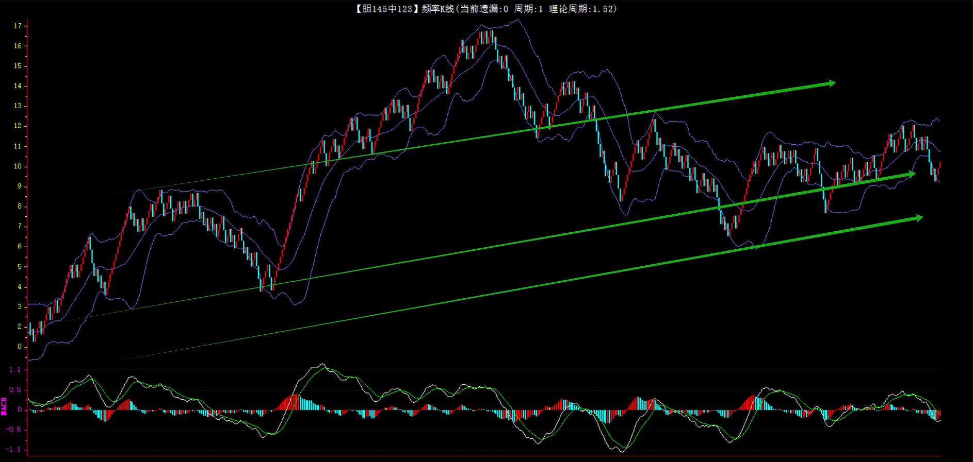Click the 理论周期:1.52 text in the title
This screenshot has width=973, height=462.
tap(582, 9)
